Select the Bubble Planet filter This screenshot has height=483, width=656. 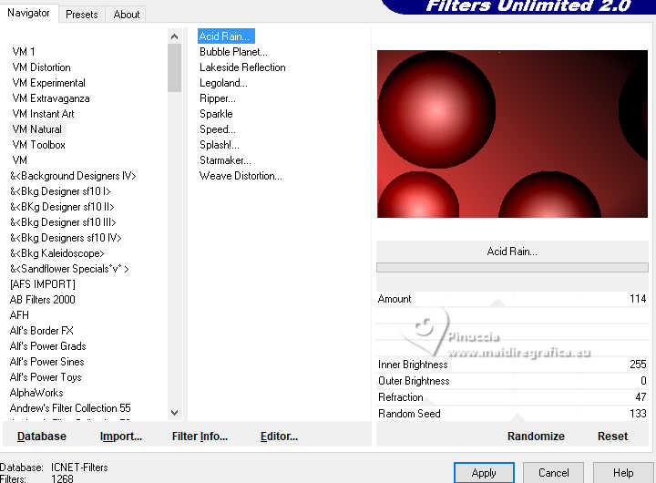pyautogui.click(x=233, y=52)
